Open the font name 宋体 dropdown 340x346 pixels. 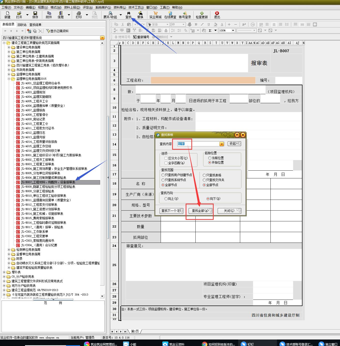(x=167, y=24)
